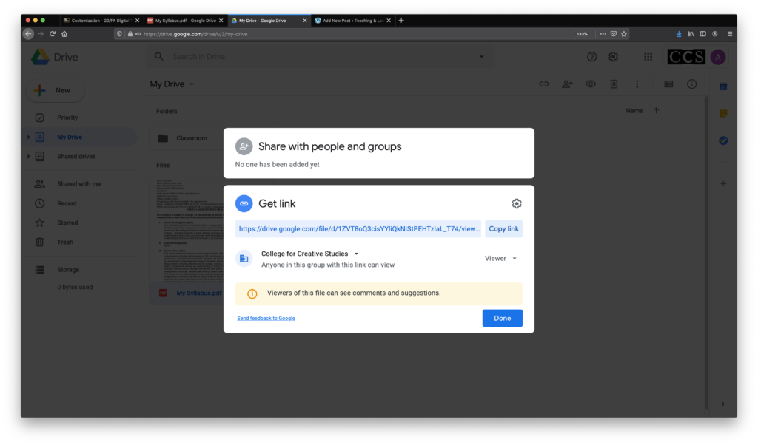Click the Help question mark icon
Screen dimensions: 758x445
[591, 57]
